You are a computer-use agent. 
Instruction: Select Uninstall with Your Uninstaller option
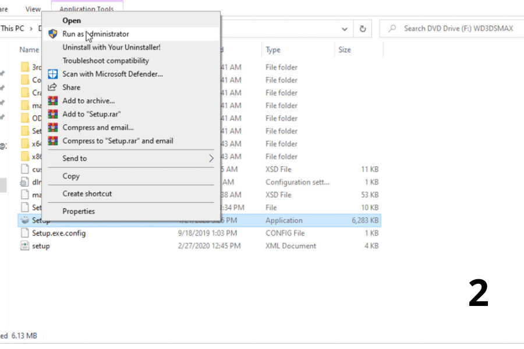[111, 47]
